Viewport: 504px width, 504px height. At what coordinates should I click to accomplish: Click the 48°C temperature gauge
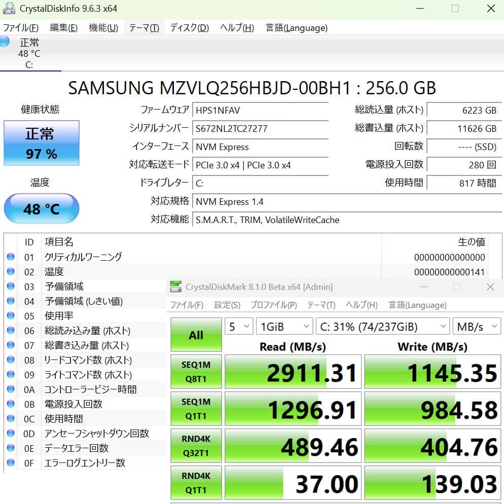[x=41, y=208]
